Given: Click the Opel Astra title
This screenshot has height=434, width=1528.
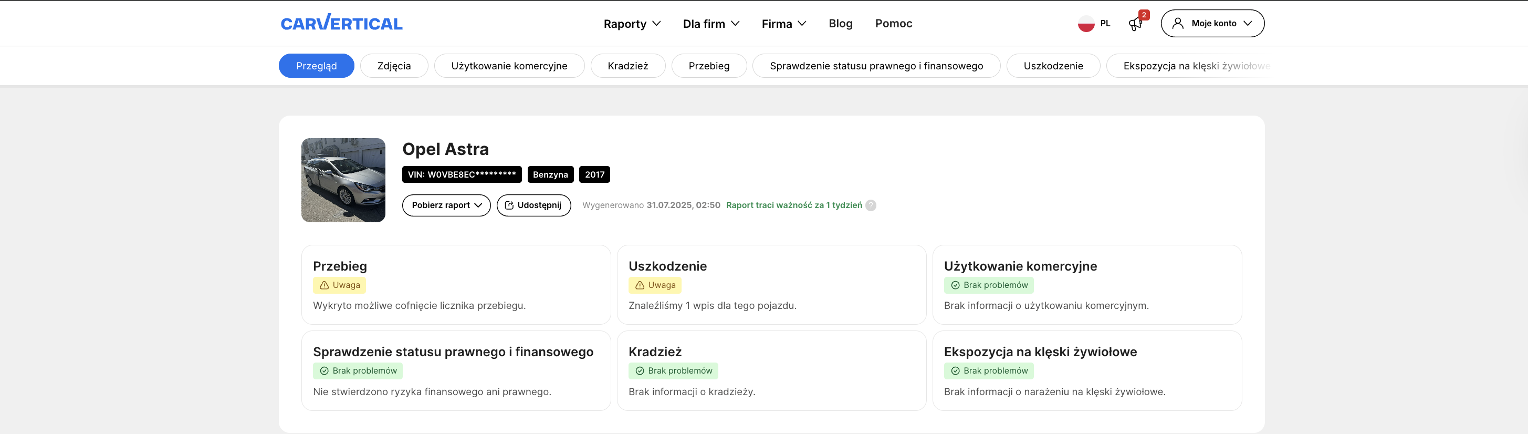Looking at the screenshot, I should point(445,149).
